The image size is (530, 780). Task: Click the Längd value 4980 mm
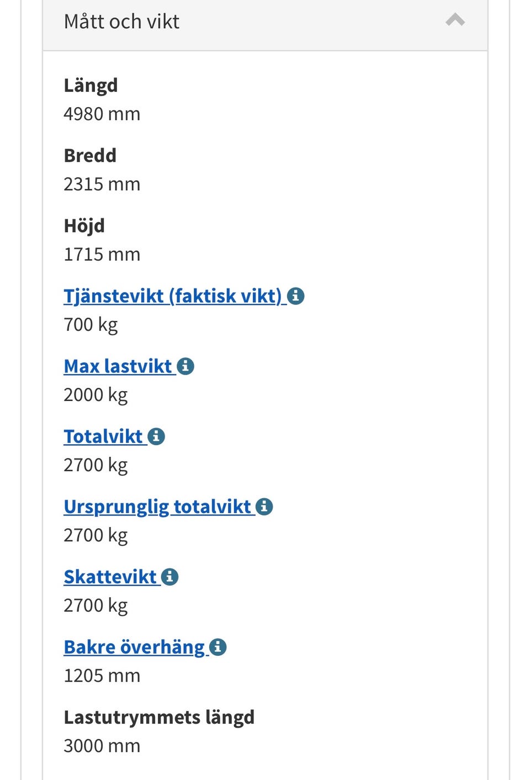(102, 114)
